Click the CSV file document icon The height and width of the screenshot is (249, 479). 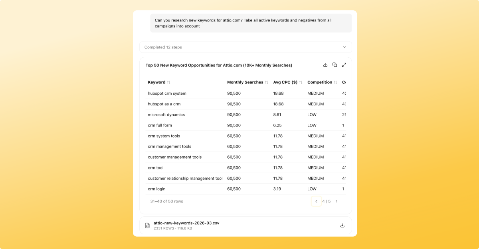click(x=147, y=226)
